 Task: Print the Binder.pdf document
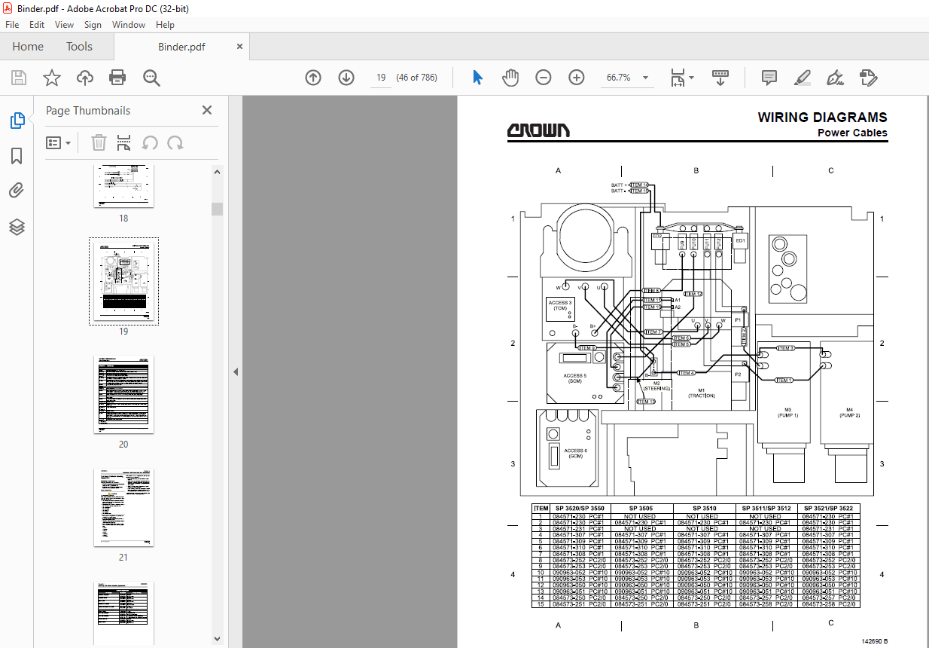tap(117, 77)
